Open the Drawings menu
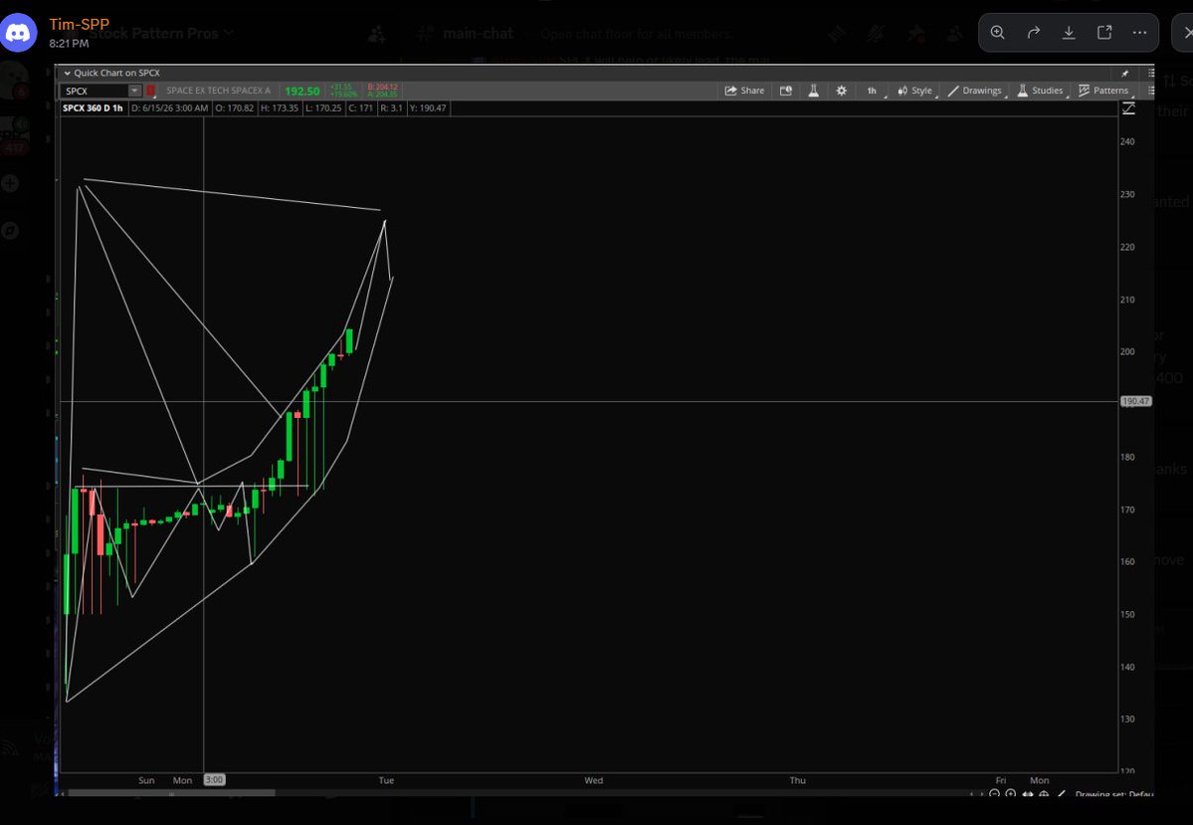Viewport: 1193px width, 825px height. coord(975,91)
